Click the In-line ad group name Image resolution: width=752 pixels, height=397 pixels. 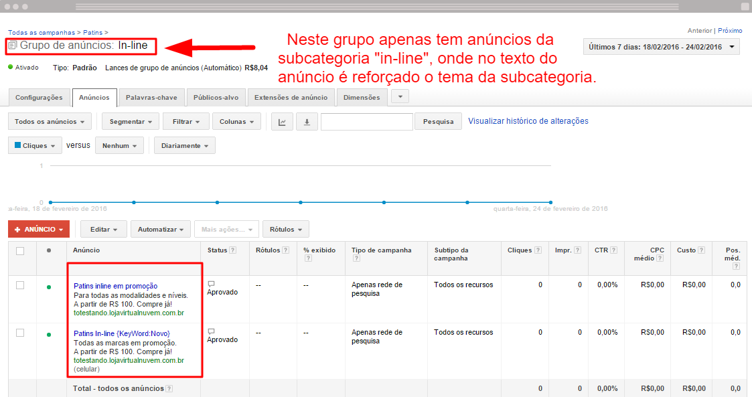(133, 46)
